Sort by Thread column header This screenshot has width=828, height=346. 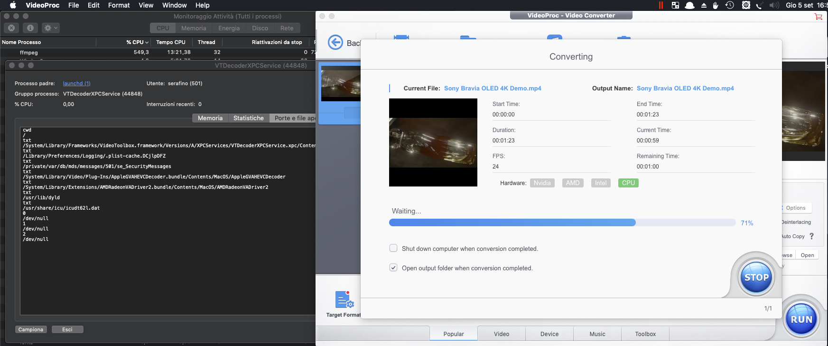coord(206,42)
